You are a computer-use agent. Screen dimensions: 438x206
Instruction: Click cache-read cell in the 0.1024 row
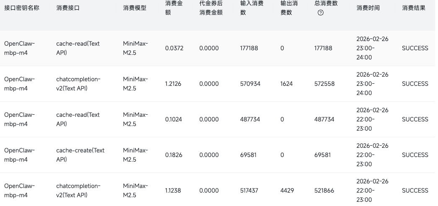[78, 119]
